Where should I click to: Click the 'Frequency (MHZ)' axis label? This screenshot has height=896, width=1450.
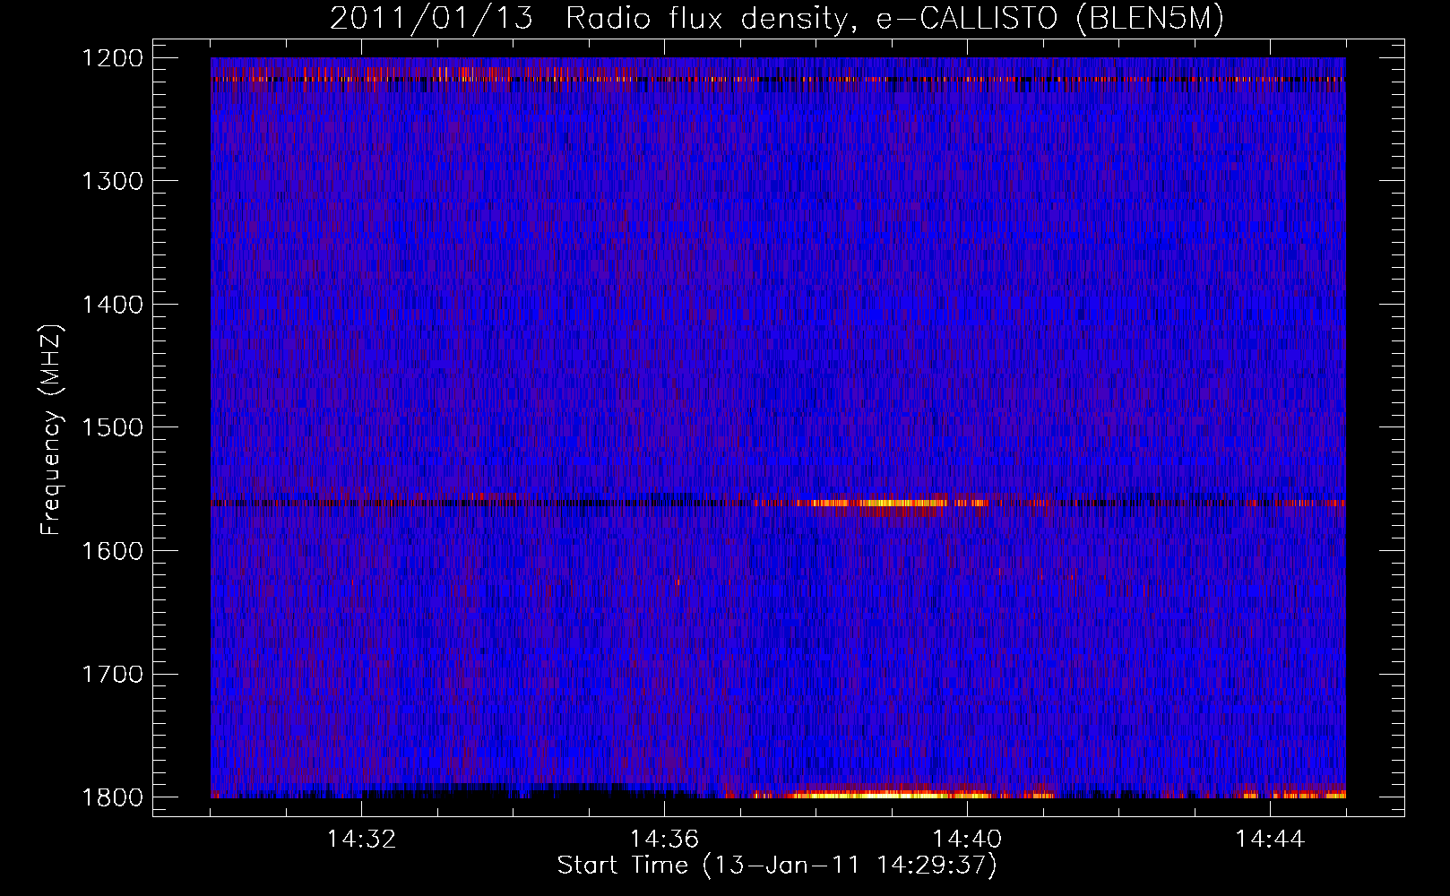[x=52, y=430]
